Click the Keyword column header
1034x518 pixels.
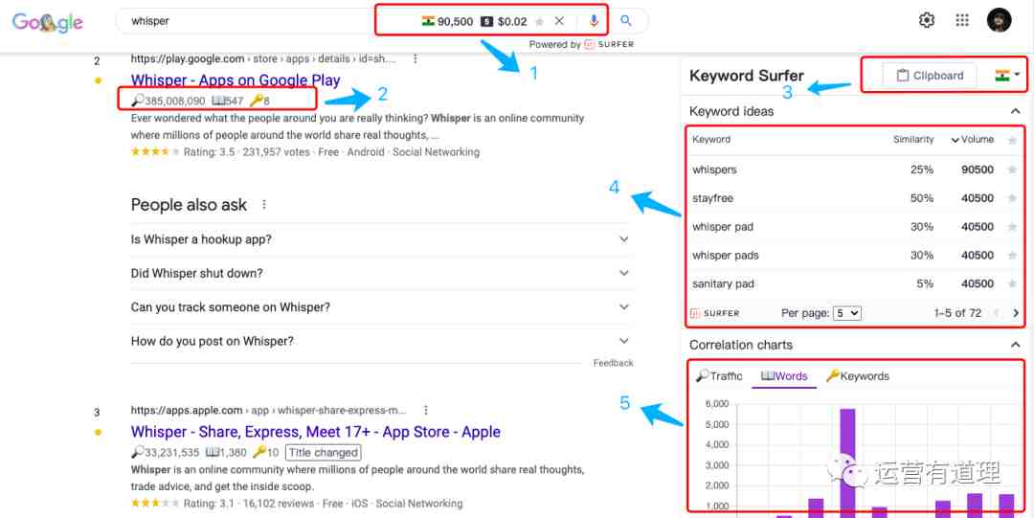pyautogui.click(x=710, y=139)
